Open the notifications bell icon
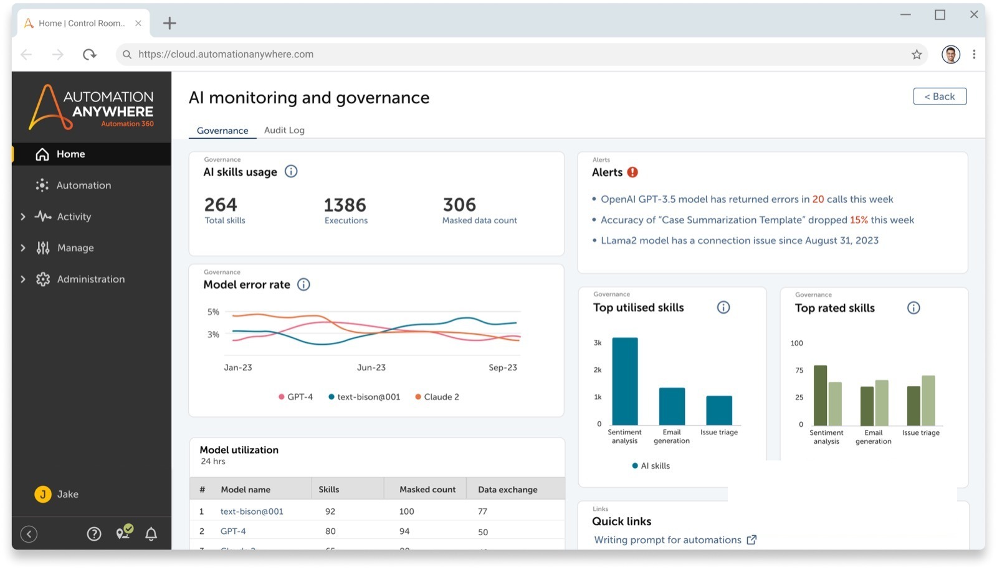The width and height of the screenshot is (997, 570). (x=151, y=534)
